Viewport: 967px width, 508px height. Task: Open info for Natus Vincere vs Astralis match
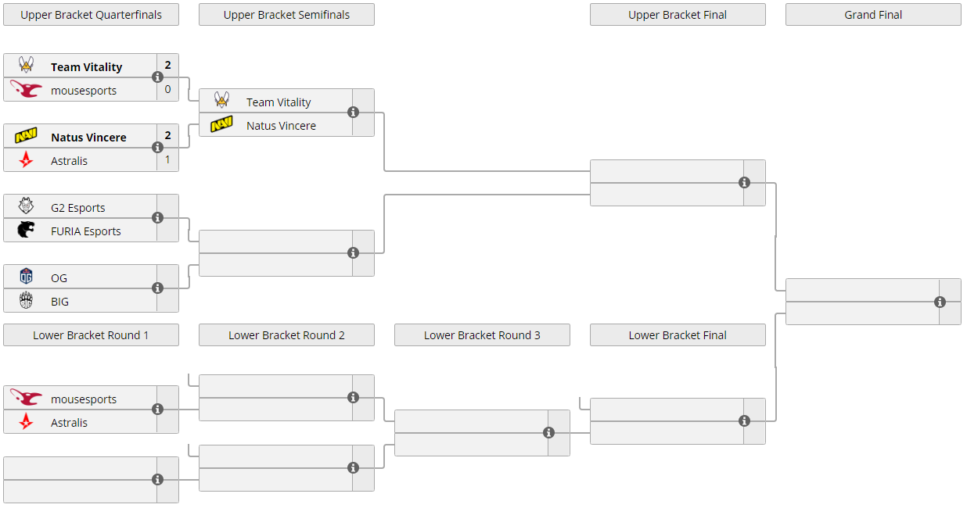[157, 148]
